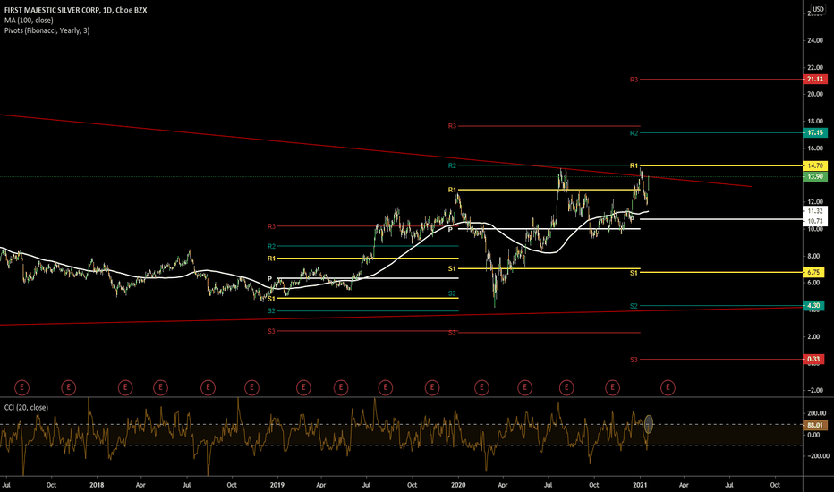Click the 2020 label on time axis
834x492 pixels.
click(458, 485)
